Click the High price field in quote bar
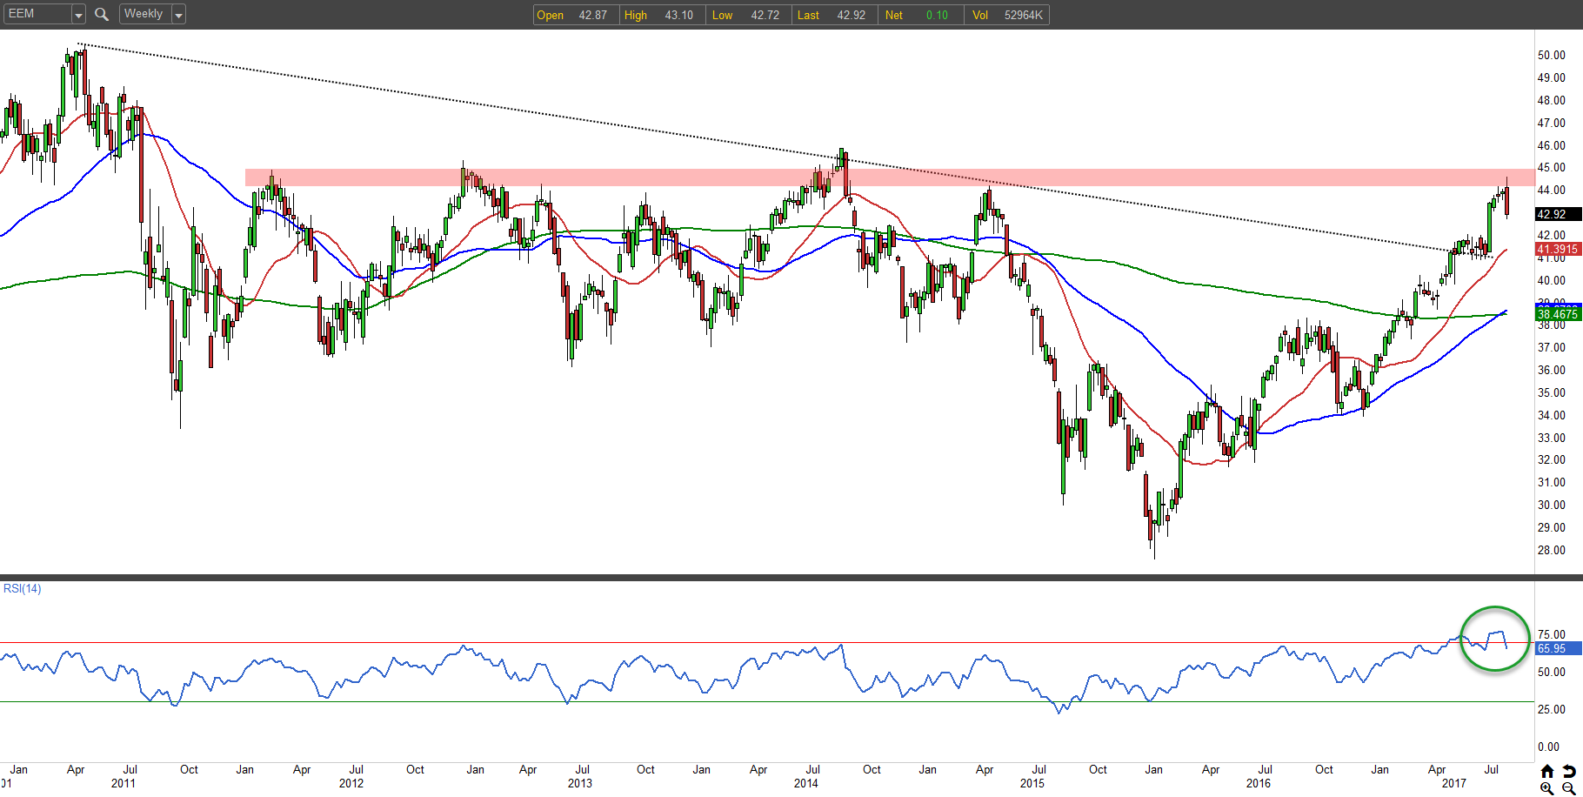Viewport: 1583px width, 797px height. pyautogui.click(x=661, y=15)
